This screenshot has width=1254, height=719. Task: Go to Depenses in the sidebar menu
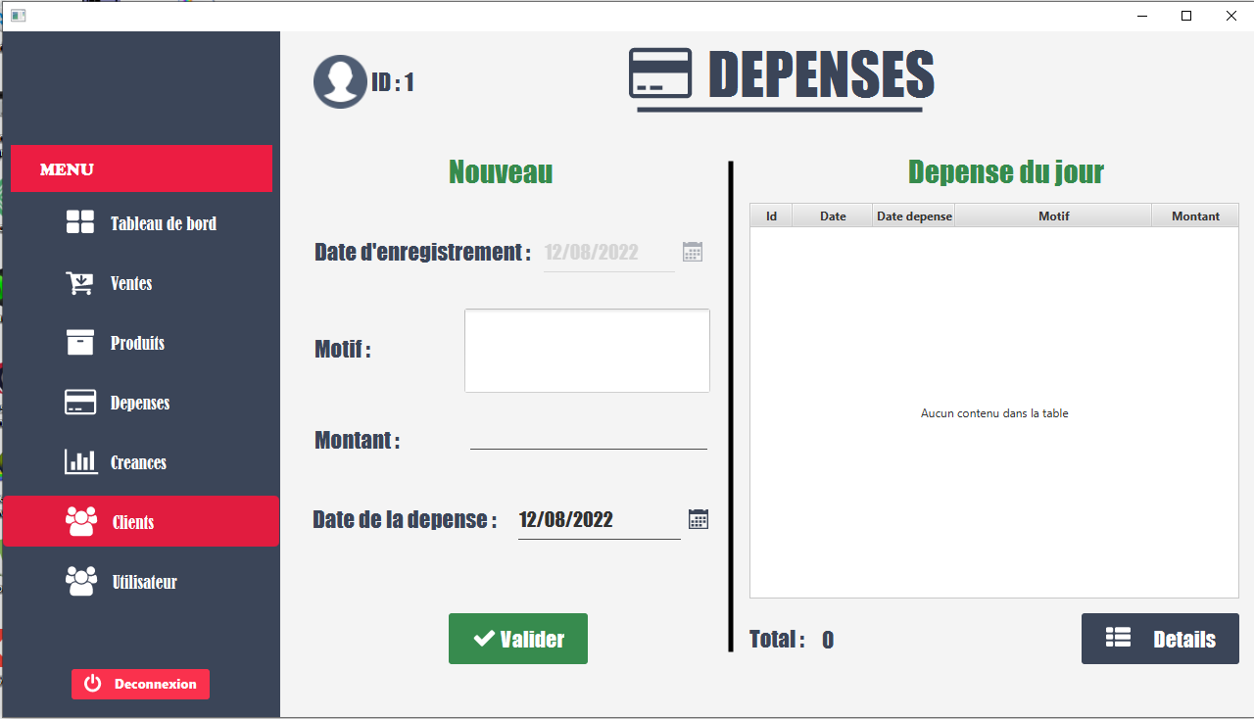140,403
